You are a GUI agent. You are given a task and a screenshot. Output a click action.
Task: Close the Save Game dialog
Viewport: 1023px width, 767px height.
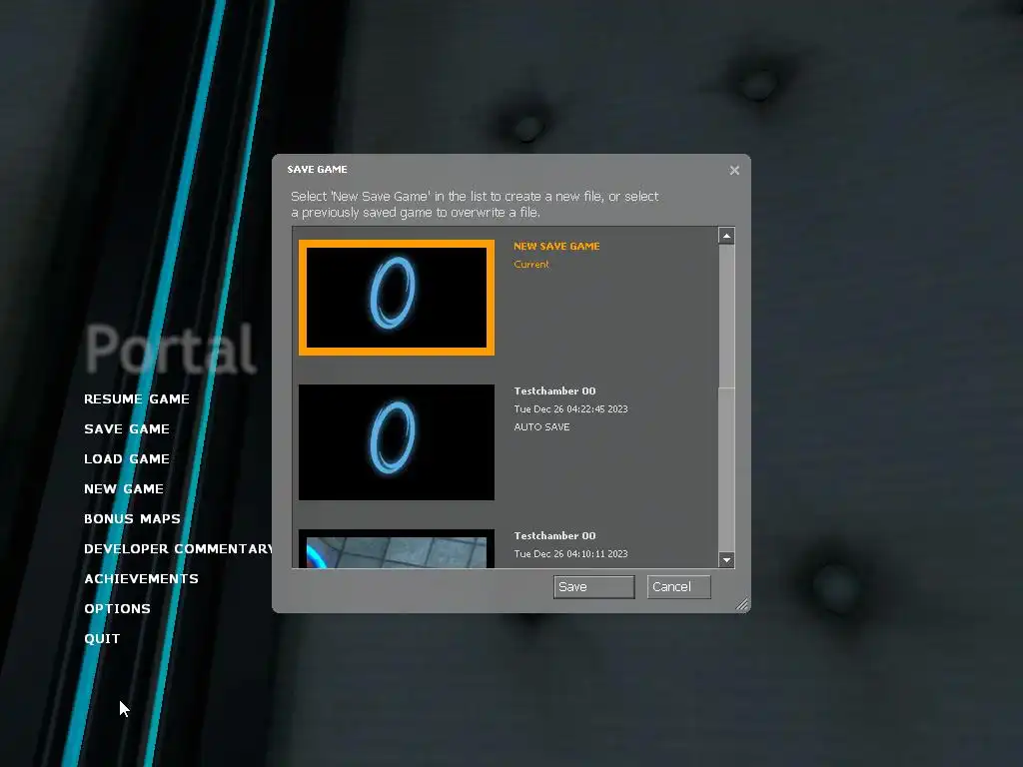point(734,170)
